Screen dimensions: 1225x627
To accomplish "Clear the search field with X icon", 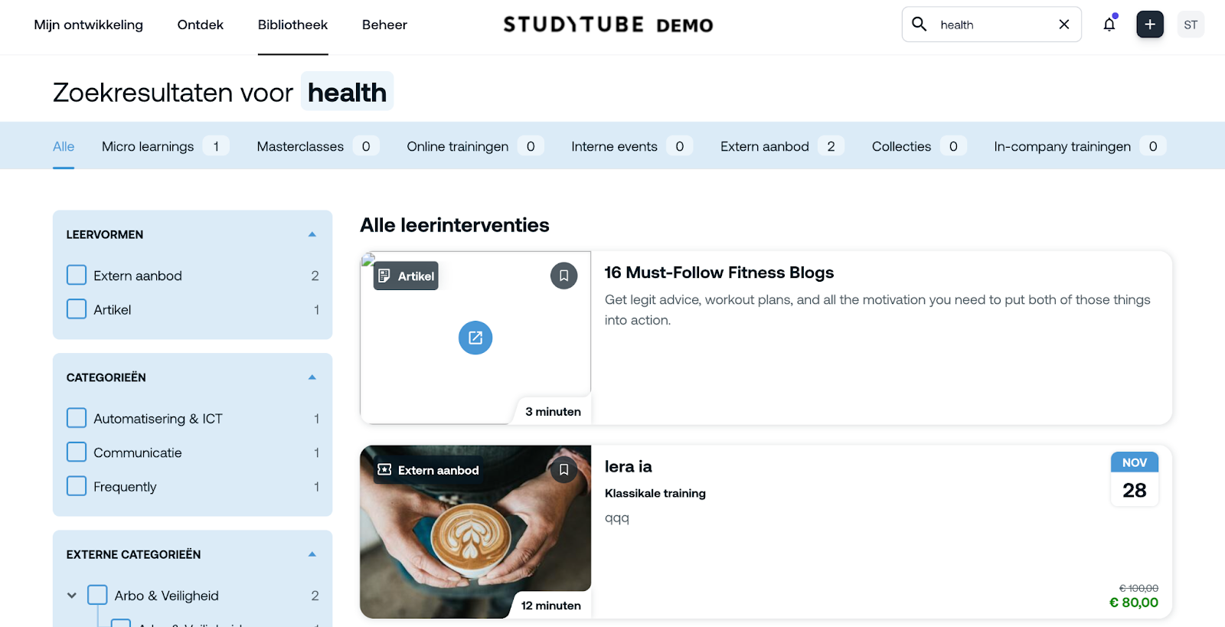I will point(1063,24).
